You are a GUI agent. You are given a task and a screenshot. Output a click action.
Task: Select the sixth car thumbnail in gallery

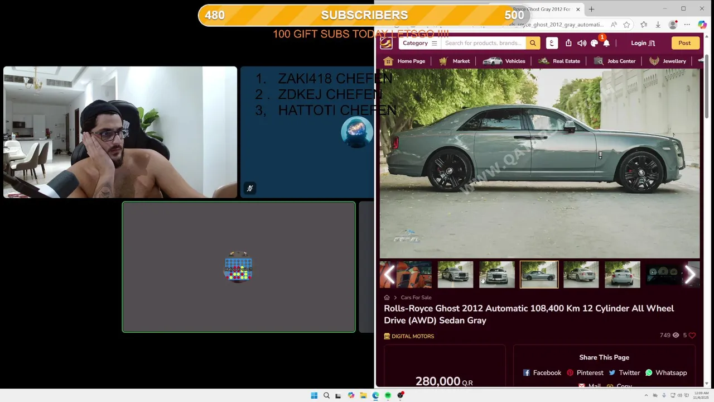(x=623, y=274)
